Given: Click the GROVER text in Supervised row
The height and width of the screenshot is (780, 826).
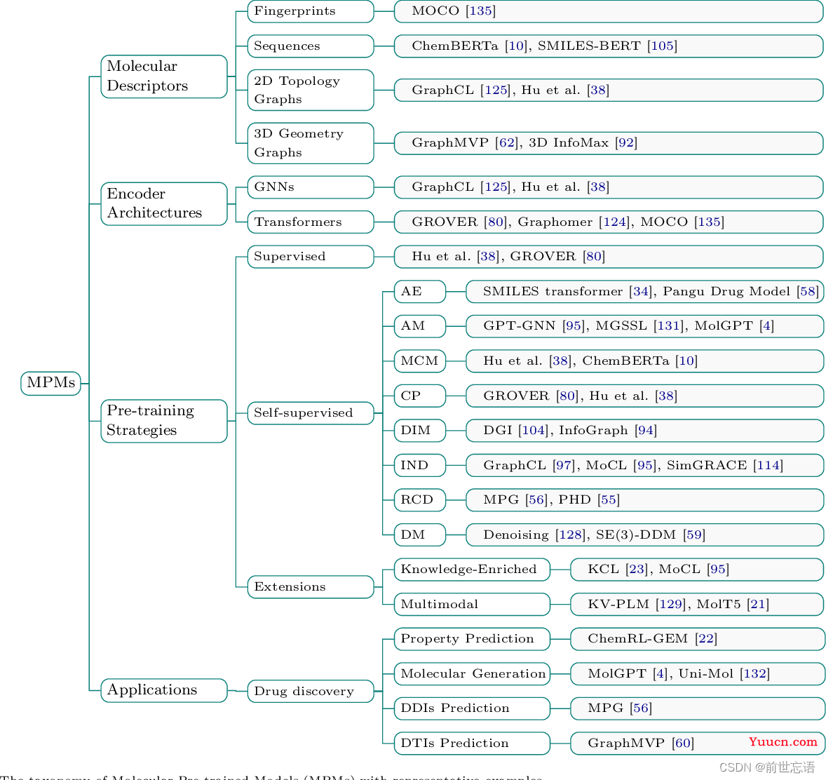Looking at the screenshot, I should [543, 257].
